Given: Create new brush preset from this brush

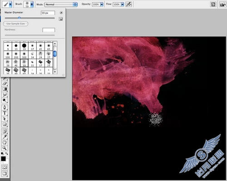Looking at the screenshot, I should [61, 19].
